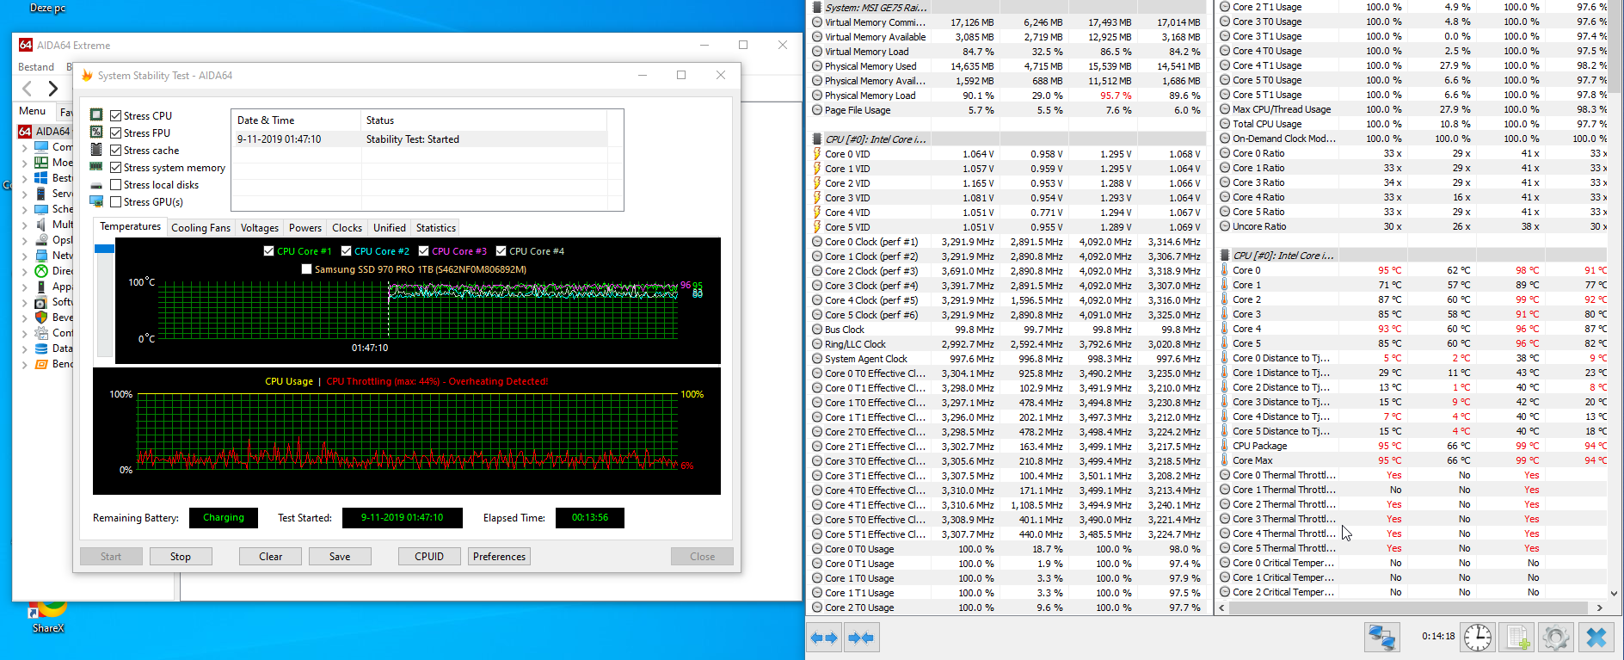This screenshot has height=660, width=1624.
Task: Open the Preferences button
Action: [x=499, y=557]
